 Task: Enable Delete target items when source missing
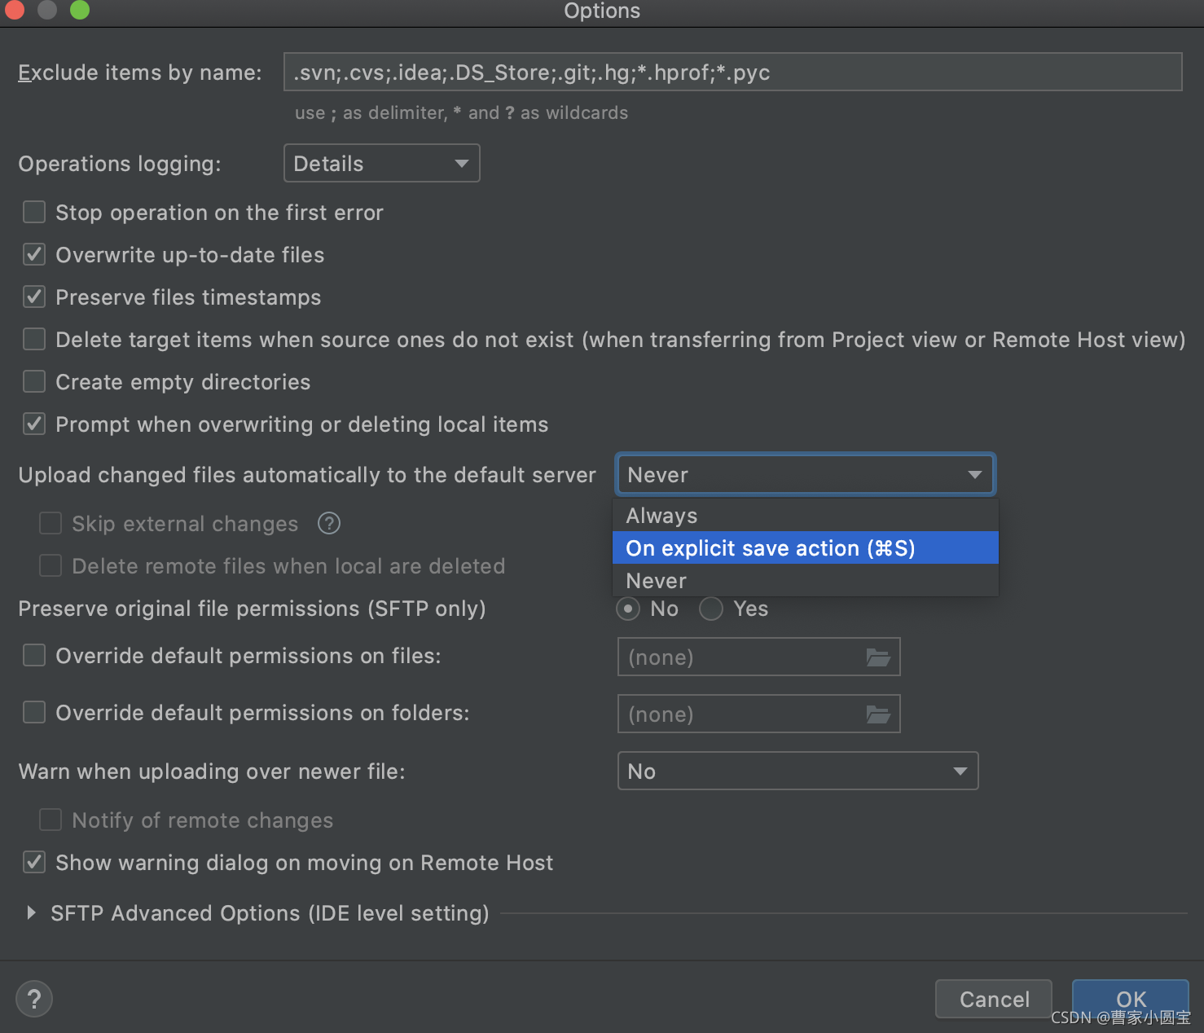[34, 339]
